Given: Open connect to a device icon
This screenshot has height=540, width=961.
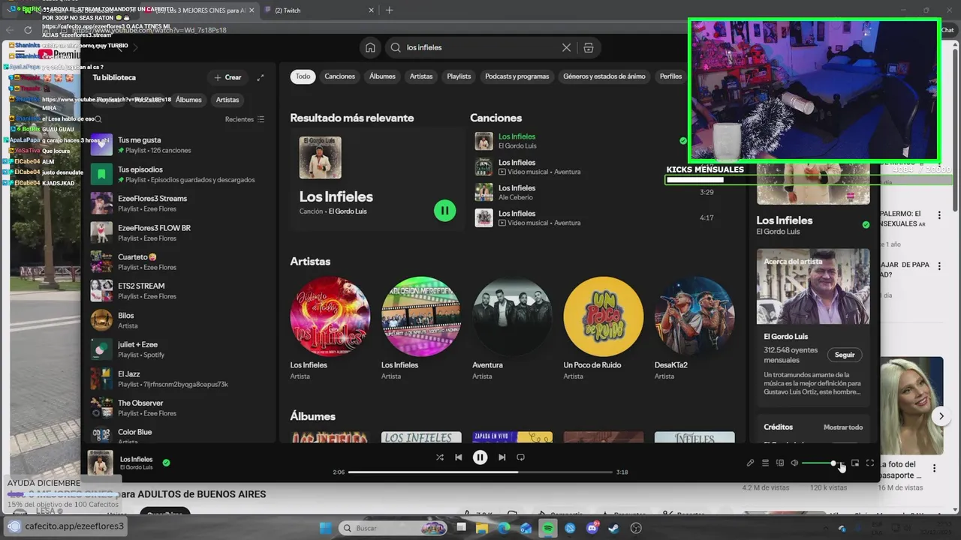Looking at the screenshot, I should coord(780,463).
